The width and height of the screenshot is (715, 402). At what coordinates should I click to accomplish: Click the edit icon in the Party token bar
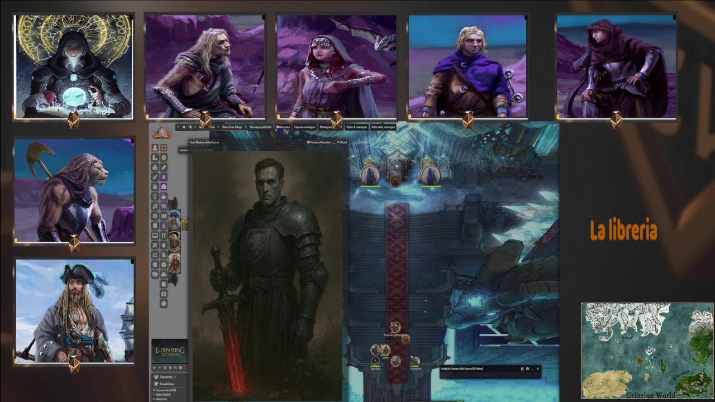(x=522, y=368)
